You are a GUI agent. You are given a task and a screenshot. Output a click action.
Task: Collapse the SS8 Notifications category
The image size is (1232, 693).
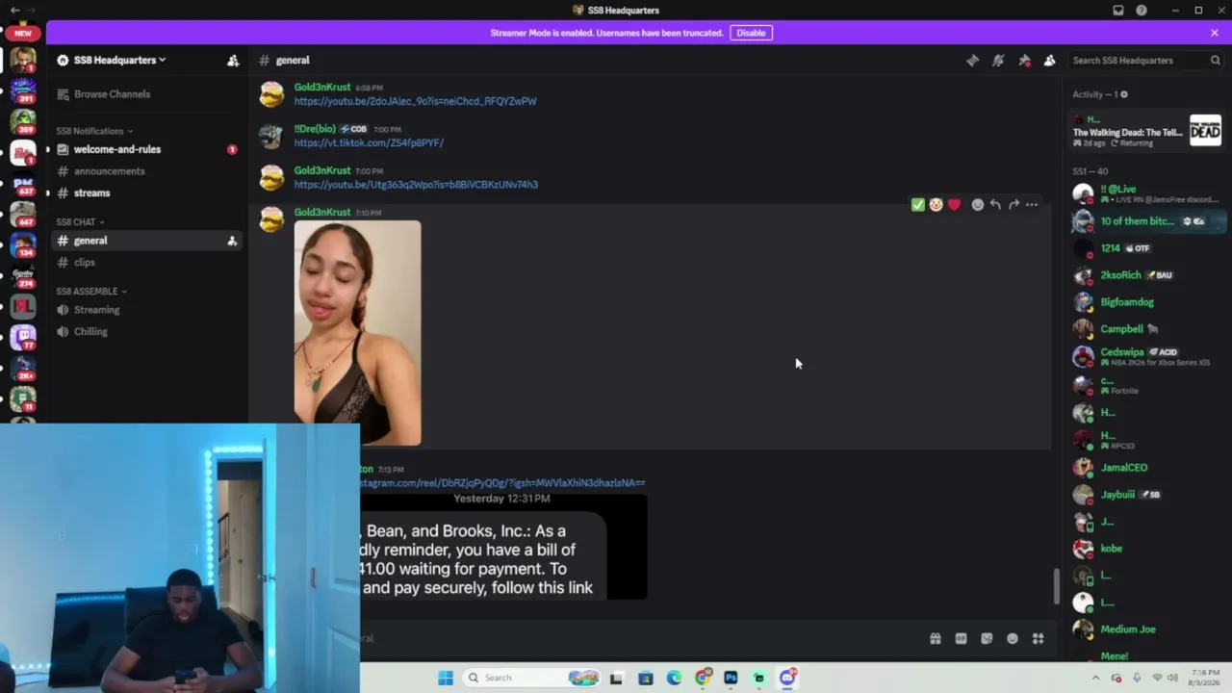(x=94, y=131)
